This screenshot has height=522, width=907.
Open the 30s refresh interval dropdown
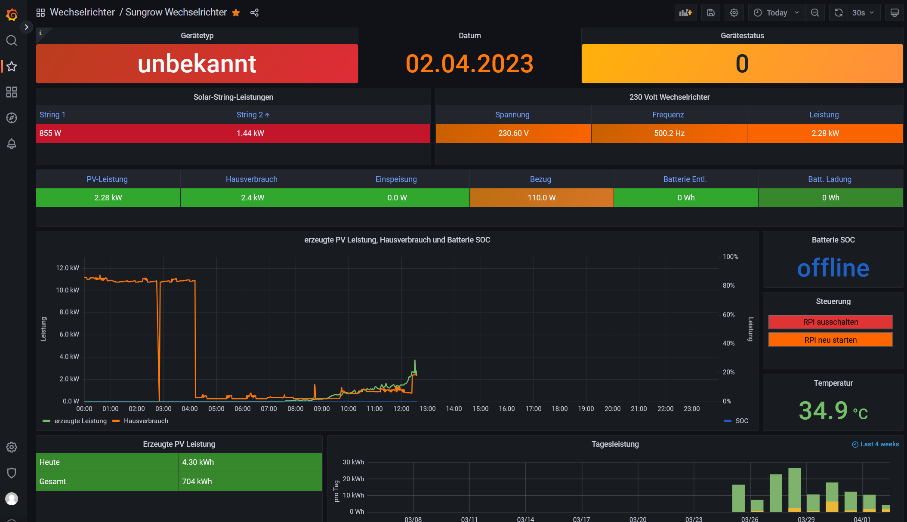(863, 13)
